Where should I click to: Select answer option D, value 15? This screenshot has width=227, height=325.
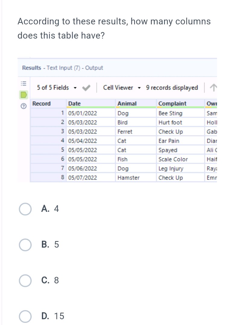(25, 316)
